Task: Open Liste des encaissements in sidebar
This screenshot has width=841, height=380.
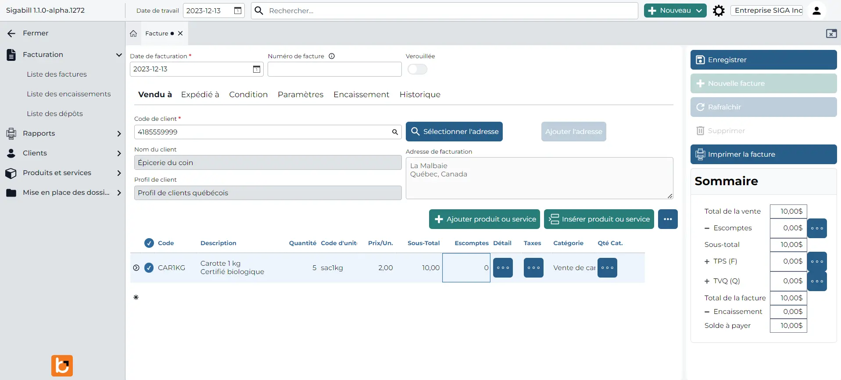Action: point(69,94)
